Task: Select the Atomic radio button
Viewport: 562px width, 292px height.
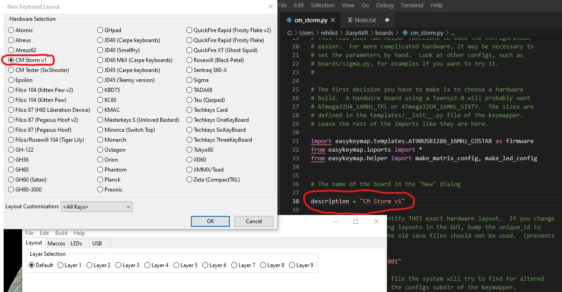Action: pos(20,30)
